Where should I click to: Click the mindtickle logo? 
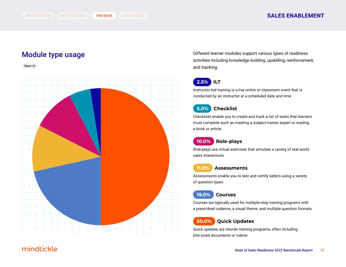(39, 249)
